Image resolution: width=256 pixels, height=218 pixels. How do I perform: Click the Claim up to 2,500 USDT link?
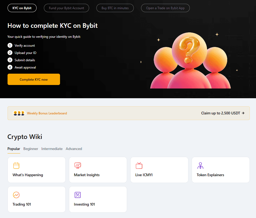click(x=223, y=113)
